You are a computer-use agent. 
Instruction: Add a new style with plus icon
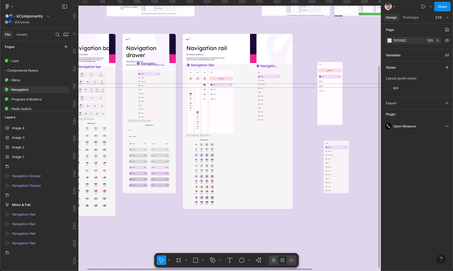447,67
